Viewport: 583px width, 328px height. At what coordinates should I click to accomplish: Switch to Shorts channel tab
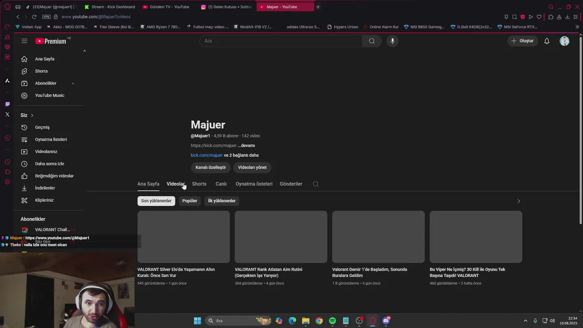(199, 184)
